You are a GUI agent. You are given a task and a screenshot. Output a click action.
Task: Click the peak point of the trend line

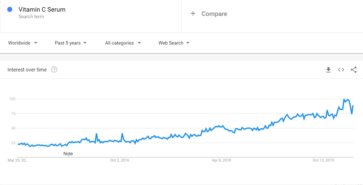coord(344,99)
